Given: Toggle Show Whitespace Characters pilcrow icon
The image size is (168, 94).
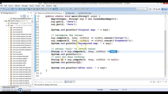Looking at the screenshot, I should click(x=65, y=9).
